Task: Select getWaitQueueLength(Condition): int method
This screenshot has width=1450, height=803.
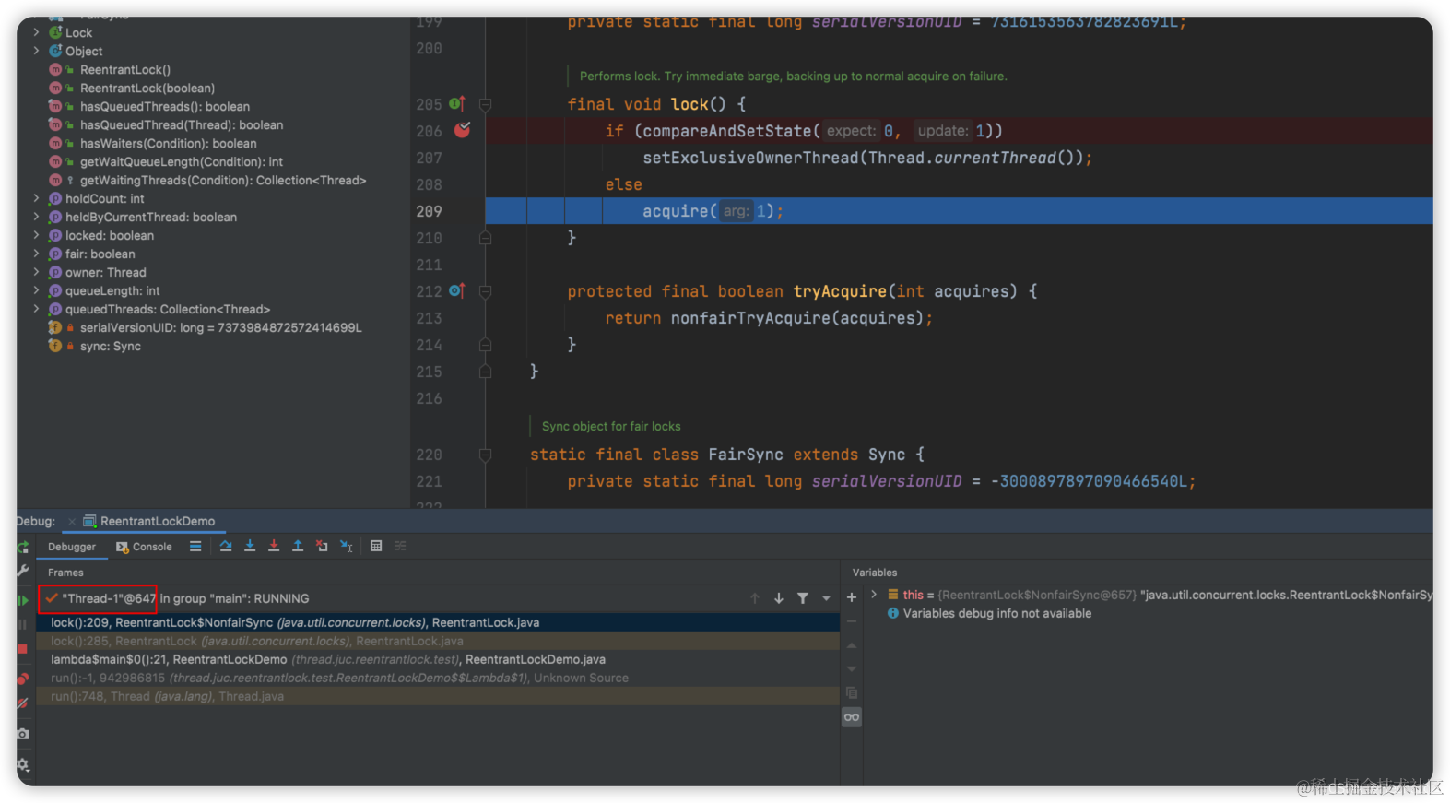Action: [x=182, y=161]
